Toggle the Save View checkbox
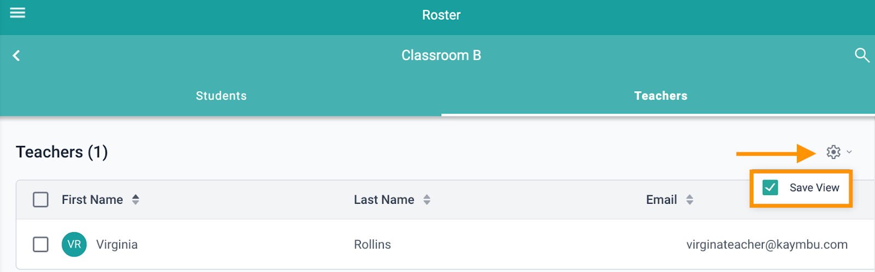 (770, 188)
